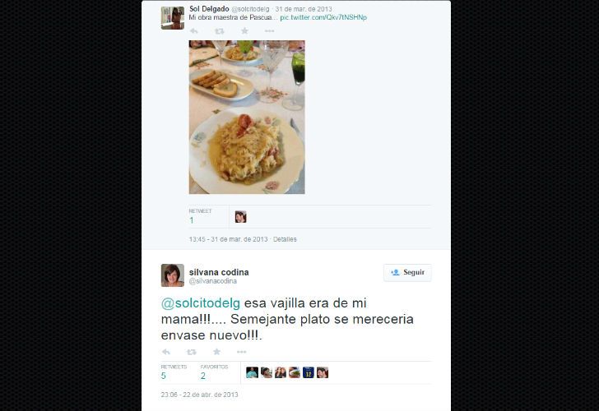The width and height of the screenshot is (599, 411).
Task: Favorite Sol Delgado's tweet with star
Action: [244, 30]
